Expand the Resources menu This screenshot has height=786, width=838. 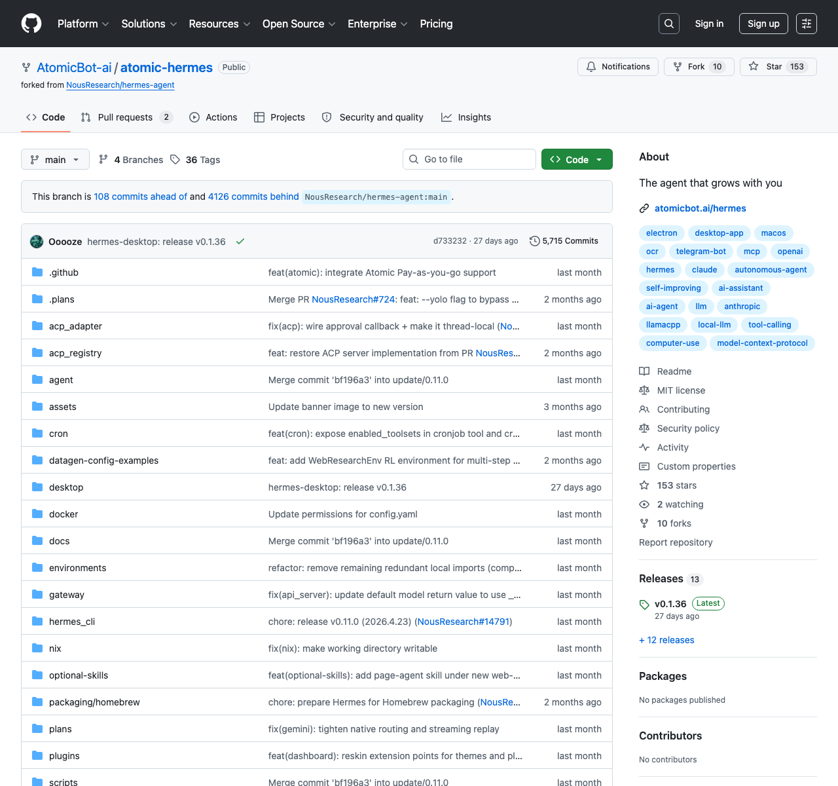coord(219,24)
